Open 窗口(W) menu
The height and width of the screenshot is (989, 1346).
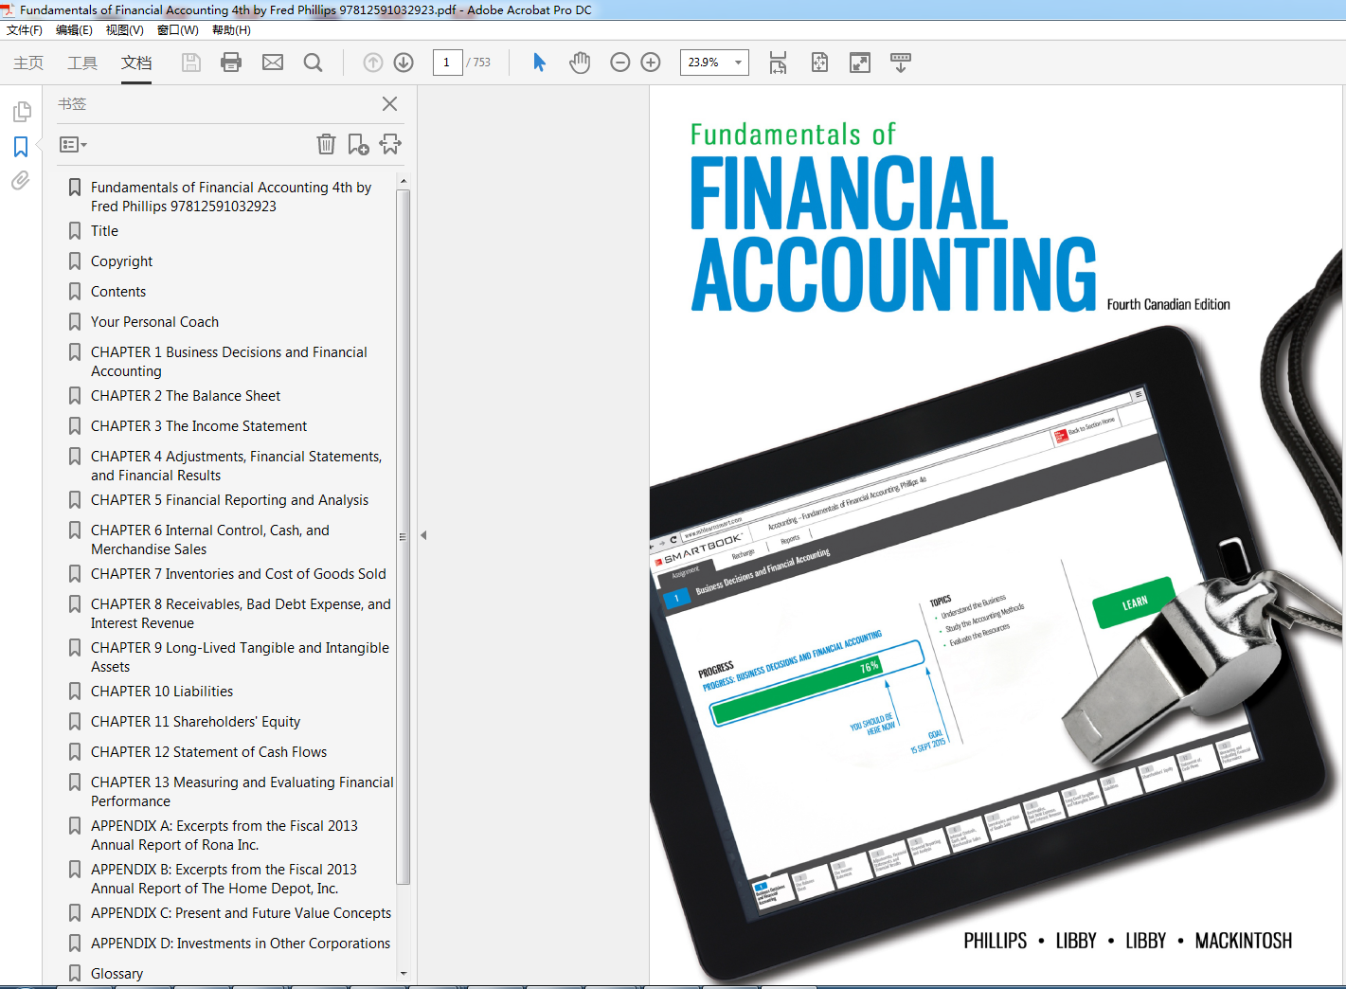click(178, 30)
